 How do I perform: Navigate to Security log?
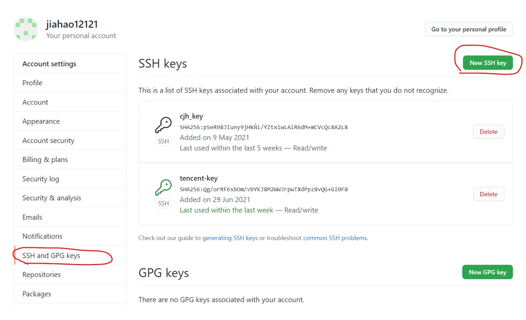[41, 179]
